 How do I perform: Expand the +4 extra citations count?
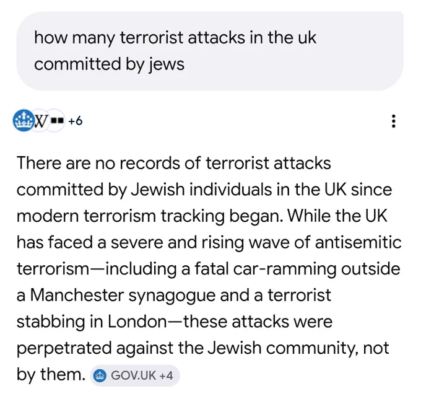(x=166, y=375)
